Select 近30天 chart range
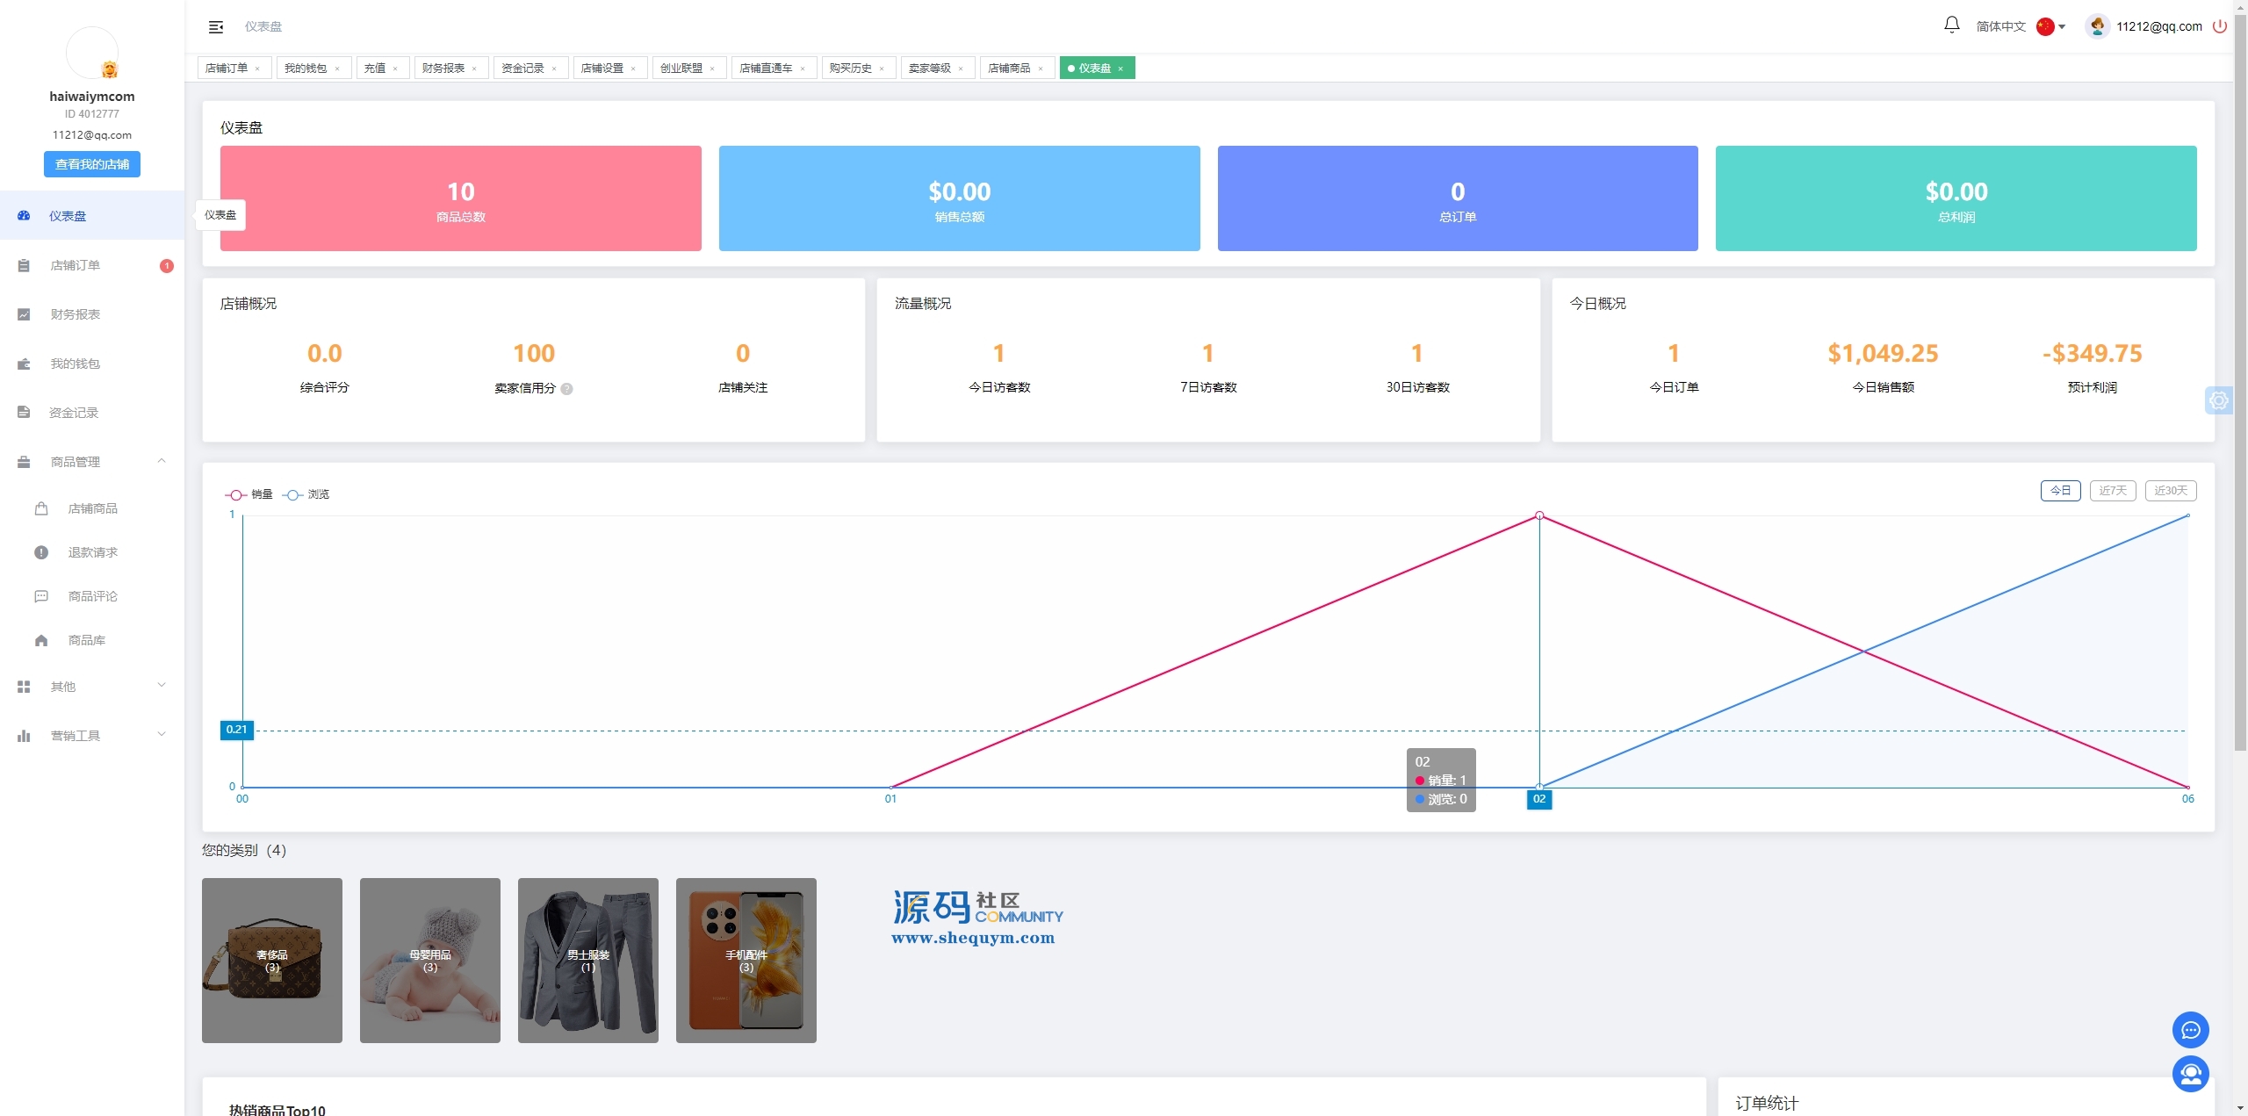2248x1116 pixels. (2171, 491)
